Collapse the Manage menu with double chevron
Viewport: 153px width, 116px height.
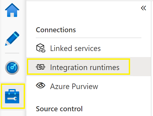pos(144,8)
